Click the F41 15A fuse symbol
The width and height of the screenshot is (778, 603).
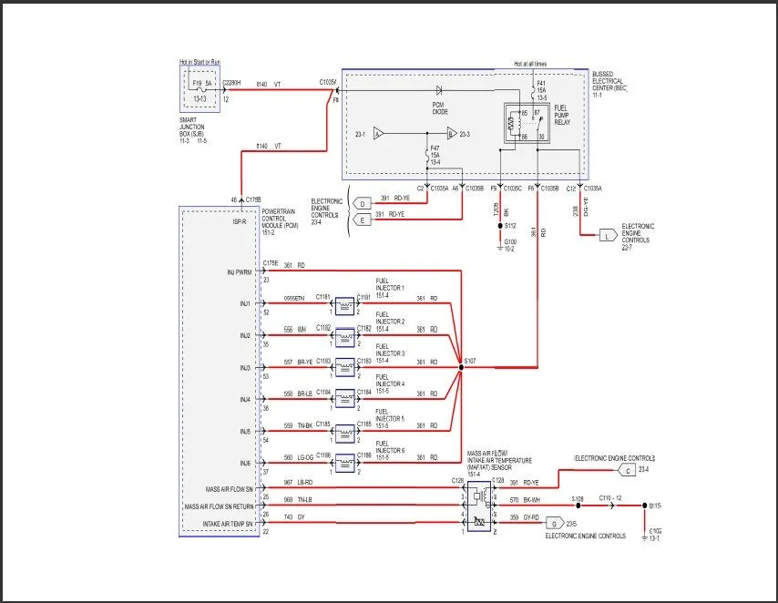pyautogui.click(x=533, y=92)
